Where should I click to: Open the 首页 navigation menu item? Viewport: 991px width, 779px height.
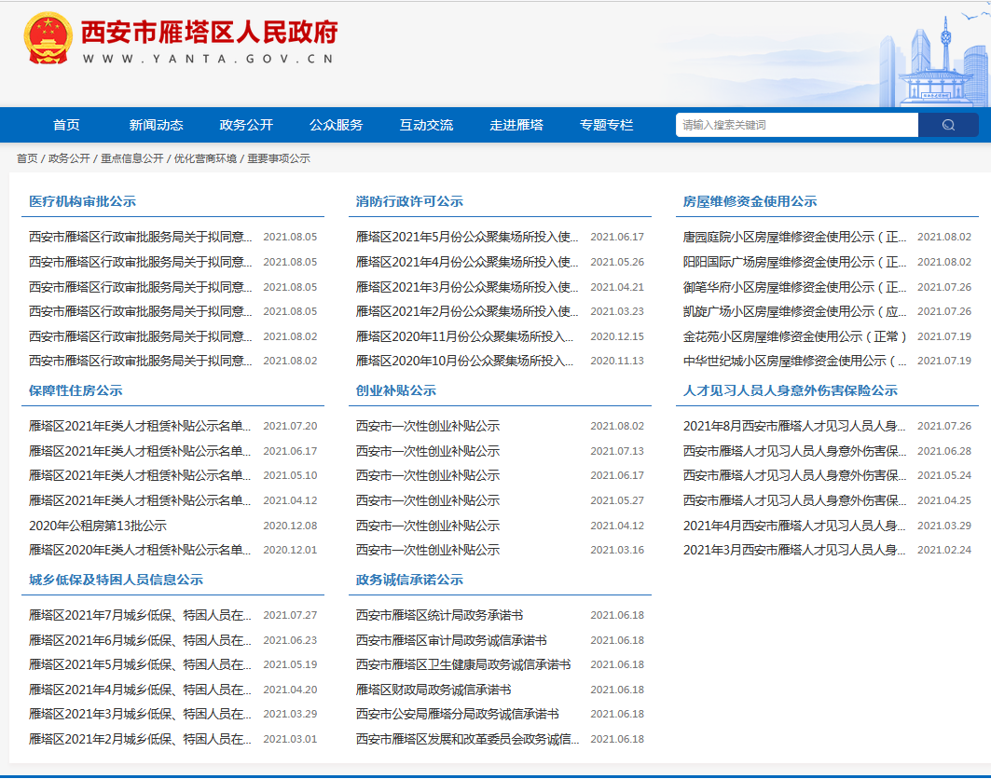click(x=66, y=125)
